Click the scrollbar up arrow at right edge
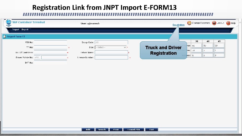 240,22
